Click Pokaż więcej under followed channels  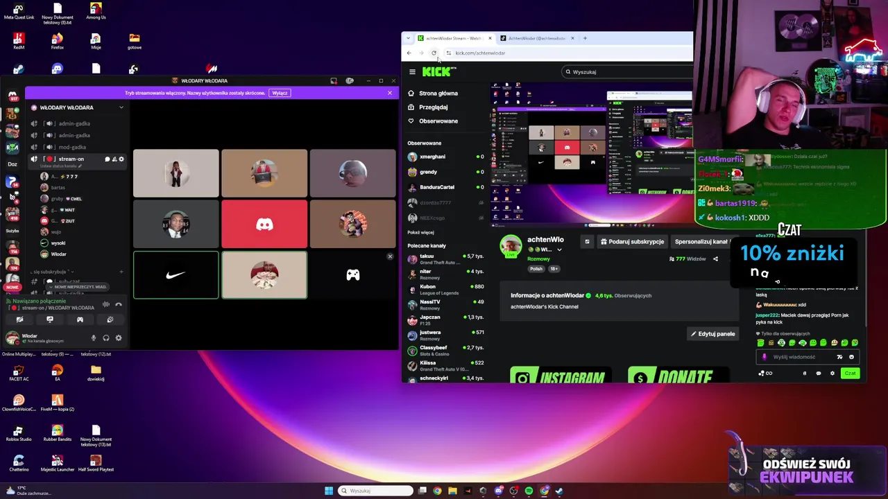(421, 233)
